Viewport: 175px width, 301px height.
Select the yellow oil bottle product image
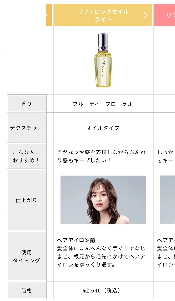[x=103, y=60]
